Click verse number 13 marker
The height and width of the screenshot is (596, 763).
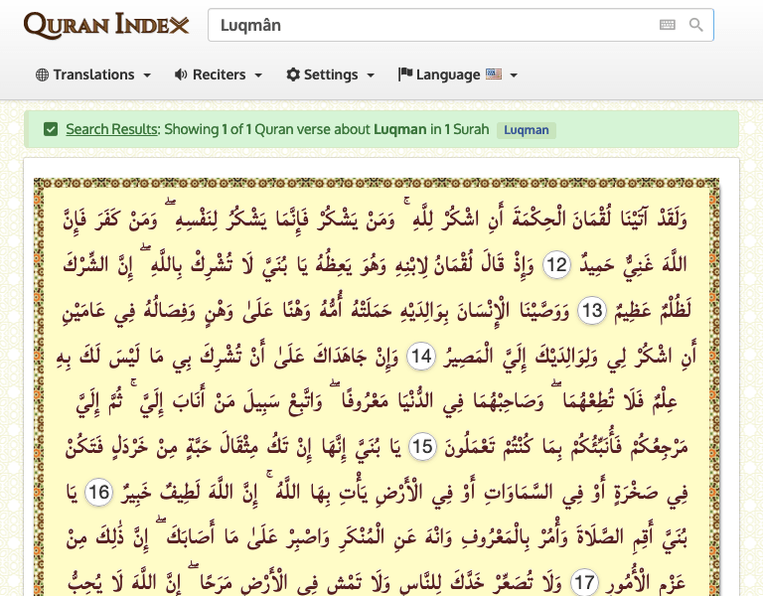591,311
